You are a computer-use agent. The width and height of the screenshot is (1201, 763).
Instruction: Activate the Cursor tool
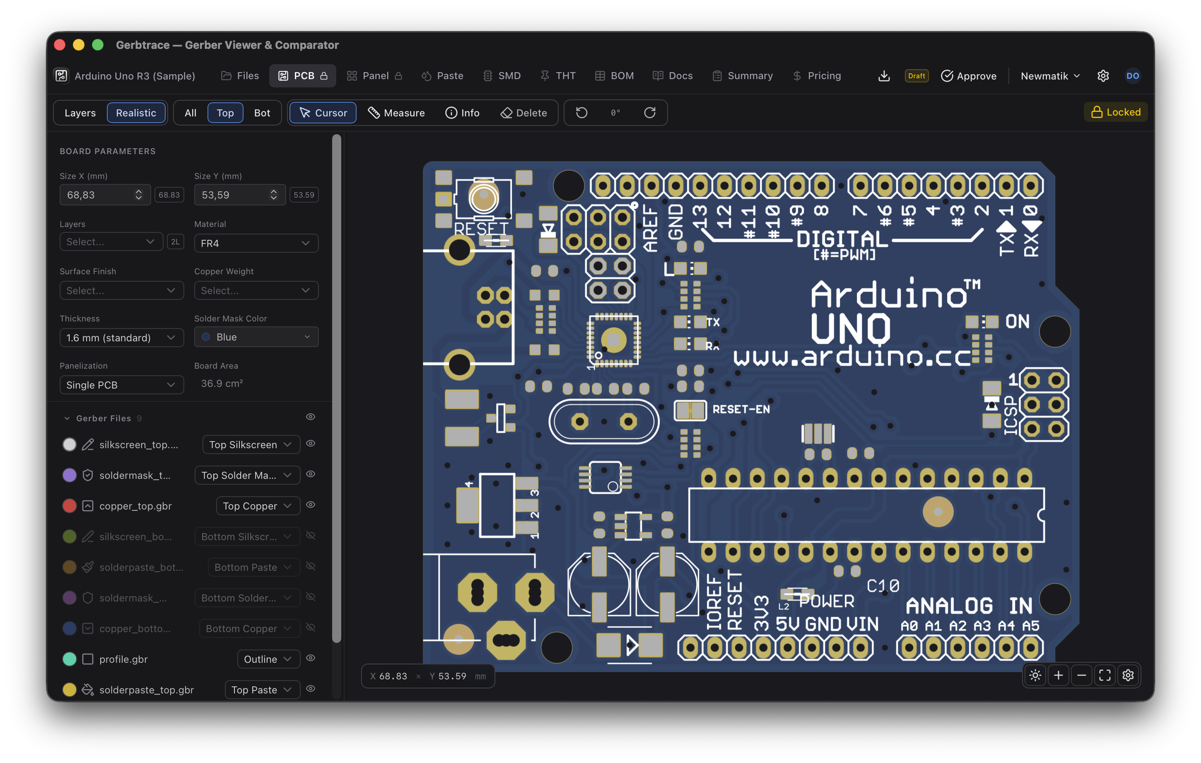(x=323, y=113)
